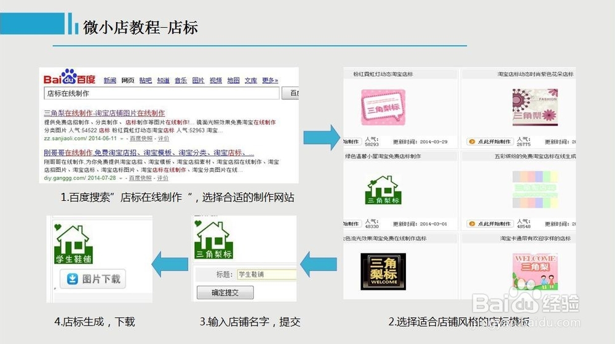Switch to the 图片 search category
615x344 pixels.
tap(199, 80)
